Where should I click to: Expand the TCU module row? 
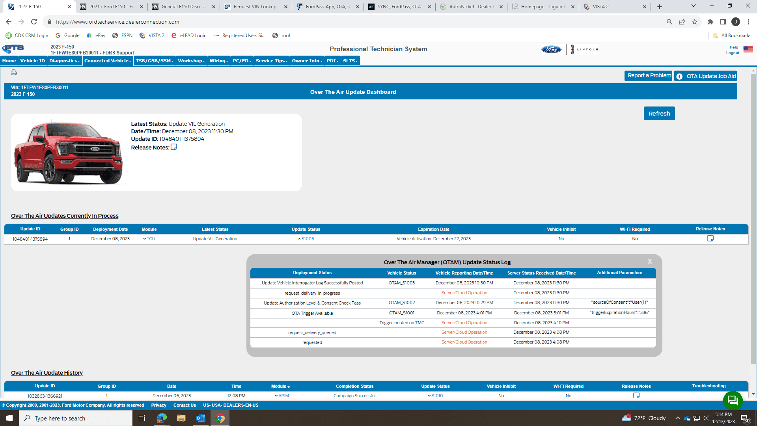pos(149,239)
